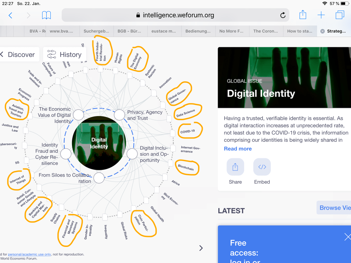Open the History button
The height and width of the screenshot is (263, 351).
point(65,54)
